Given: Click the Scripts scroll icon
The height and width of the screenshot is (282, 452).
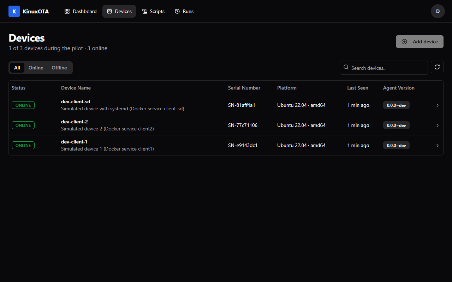Looking at the screenshot, I should (144, 11).
